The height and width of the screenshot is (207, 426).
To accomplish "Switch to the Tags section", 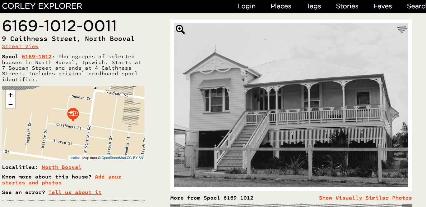I will coord(313,6).
